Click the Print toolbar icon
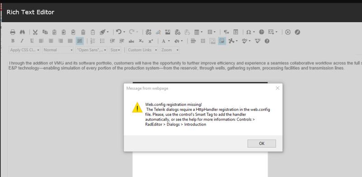This screenshot has height=177, width=362. pos(13,32)
